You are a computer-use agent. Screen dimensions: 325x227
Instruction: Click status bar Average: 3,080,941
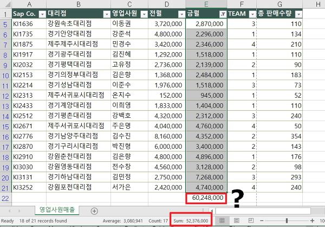point(123,221)
